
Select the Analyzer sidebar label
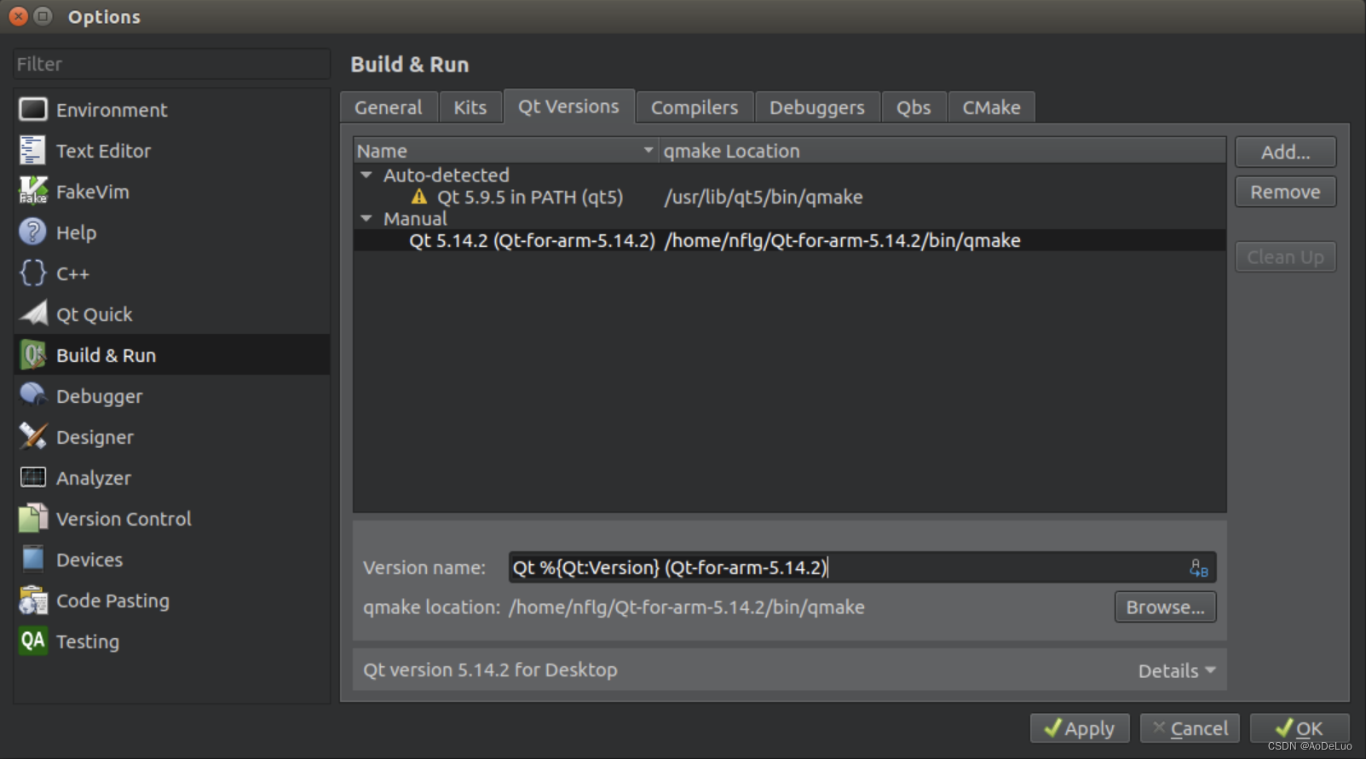coord(94,478)
